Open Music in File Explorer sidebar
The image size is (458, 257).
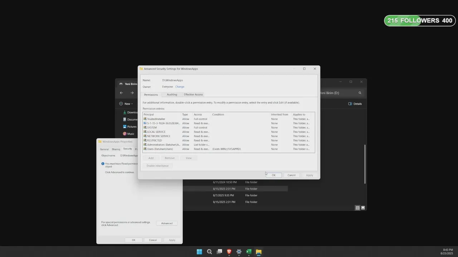pos(129,134)
